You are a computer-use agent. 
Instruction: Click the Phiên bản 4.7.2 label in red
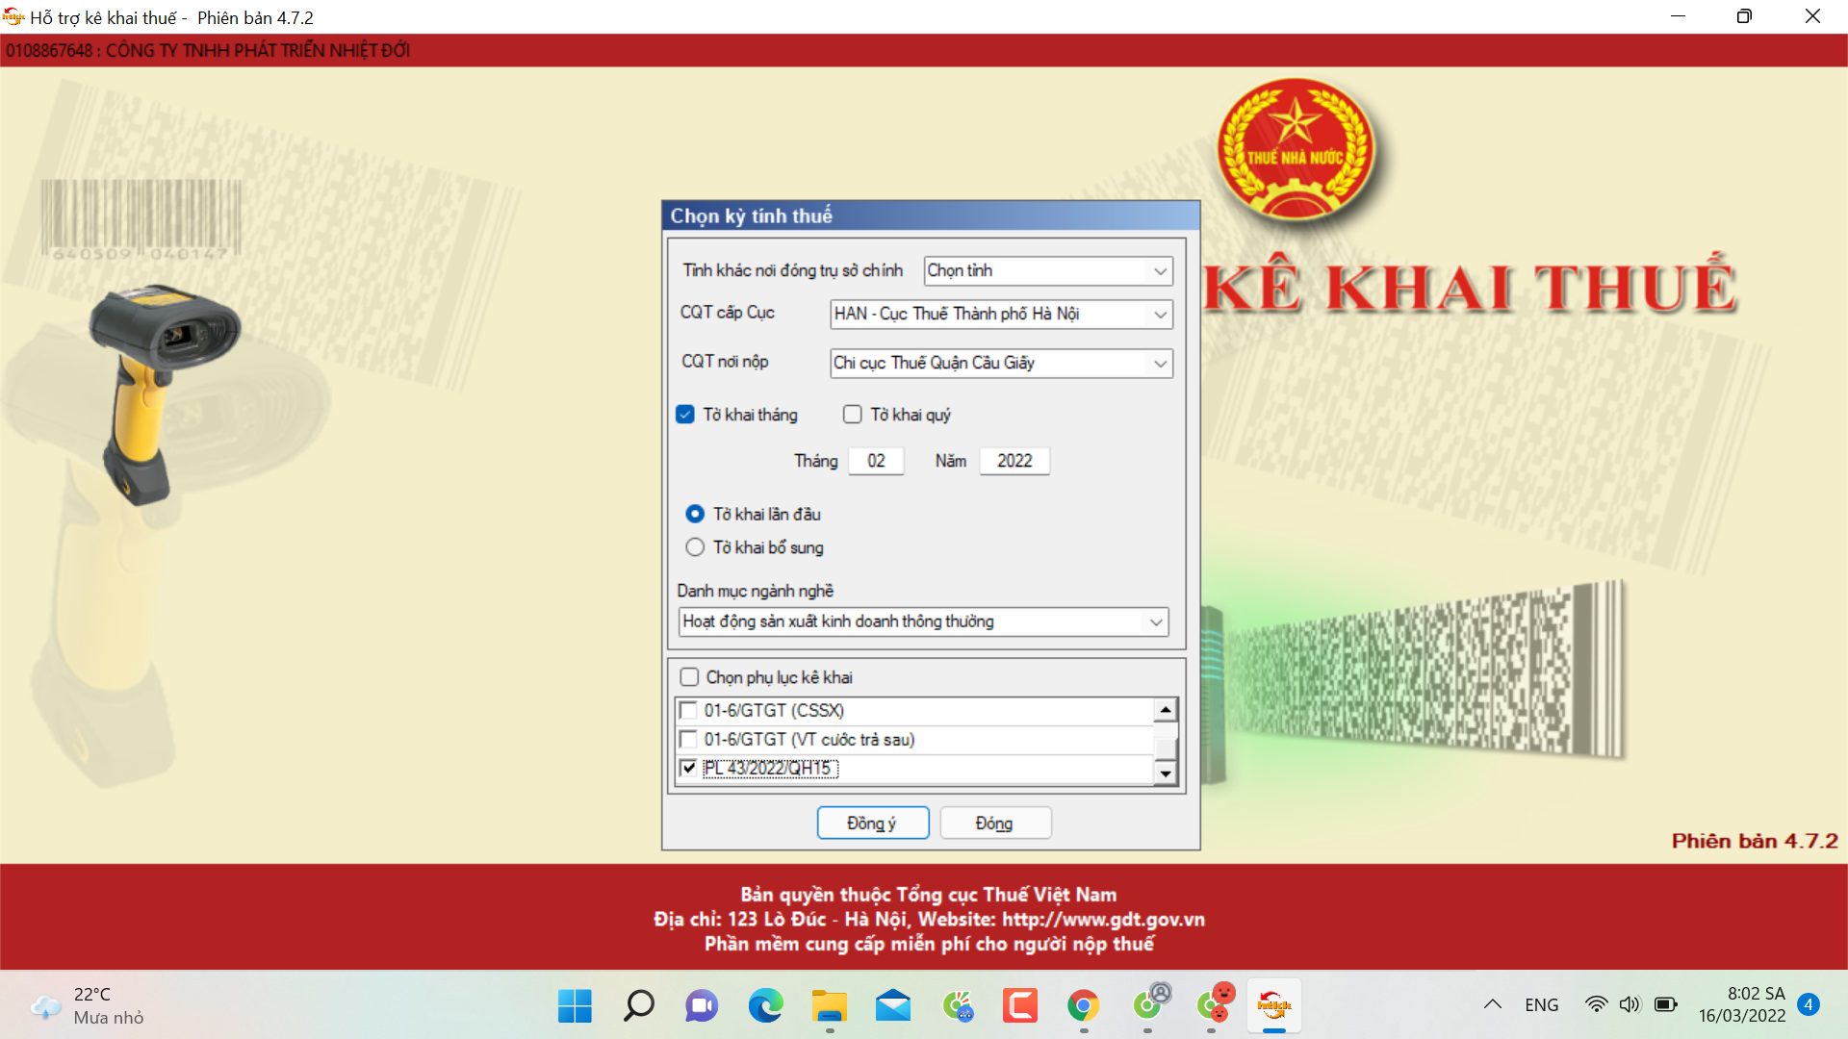pos(1755,841)
